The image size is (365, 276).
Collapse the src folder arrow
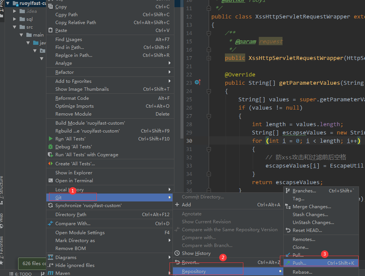pos(14,27)
